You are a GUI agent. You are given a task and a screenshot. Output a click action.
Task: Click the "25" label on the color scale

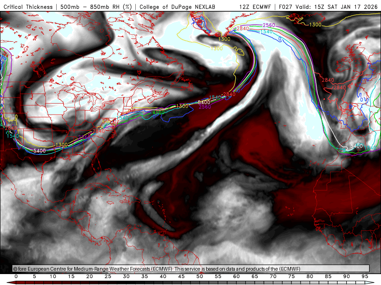point(108,276)
